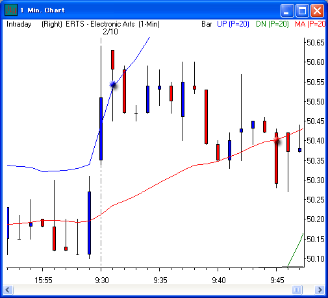Viewport: 328px width, 298px height.
Task: Click the right scroll arrow button
Action: coord(320,290)
